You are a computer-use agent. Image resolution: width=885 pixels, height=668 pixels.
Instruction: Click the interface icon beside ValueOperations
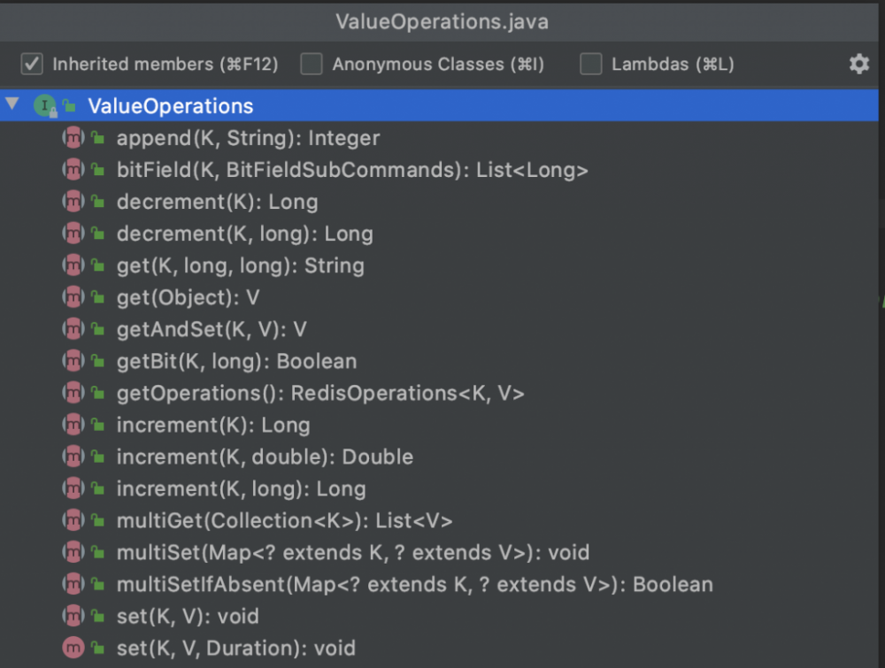point(43,105)
